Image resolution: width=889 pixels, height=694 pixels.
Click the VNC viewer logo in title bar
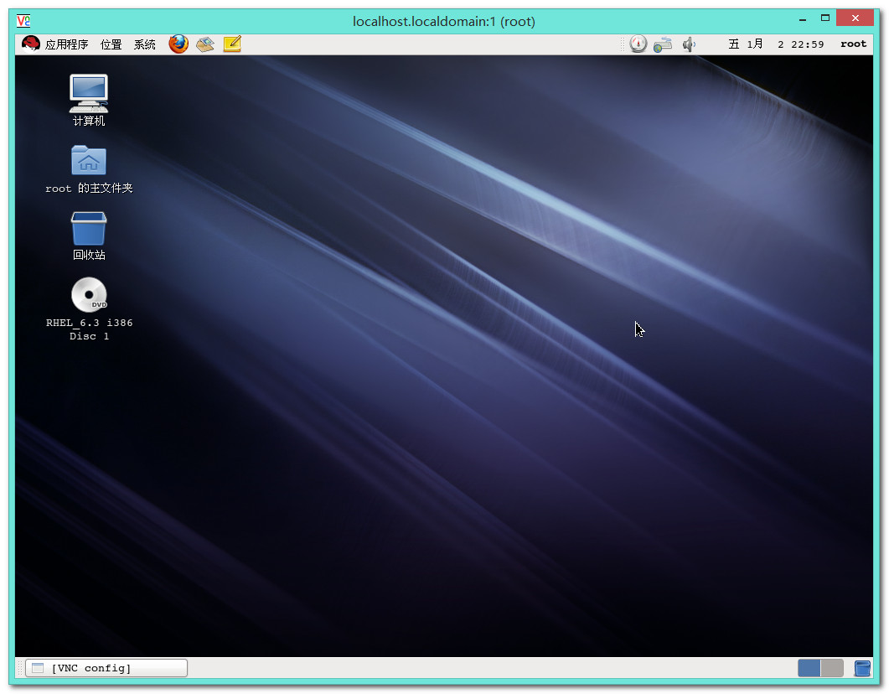pyautogui.click(x=23, y=21)
